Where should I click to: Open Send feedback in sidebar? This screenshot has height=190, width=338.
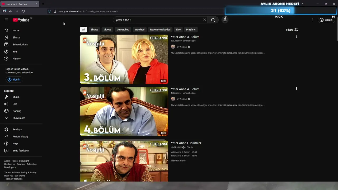coord(21,150)
